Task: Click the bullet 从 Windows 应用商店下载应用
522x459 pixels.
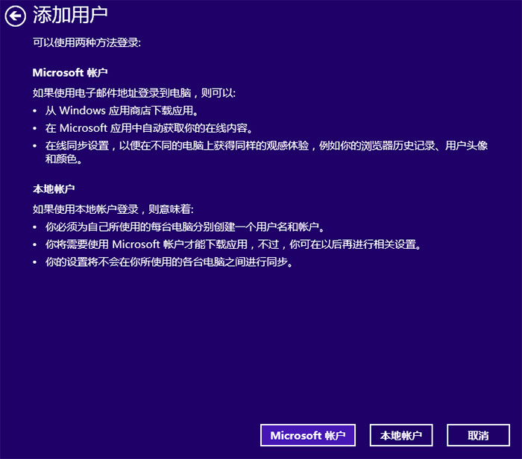Action: [x=122, y=110]
